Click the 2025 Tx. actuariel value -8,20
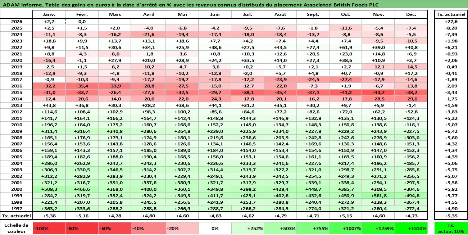This screenshot has height=235, width=468. pyautogui.click(x=451, y=28)
